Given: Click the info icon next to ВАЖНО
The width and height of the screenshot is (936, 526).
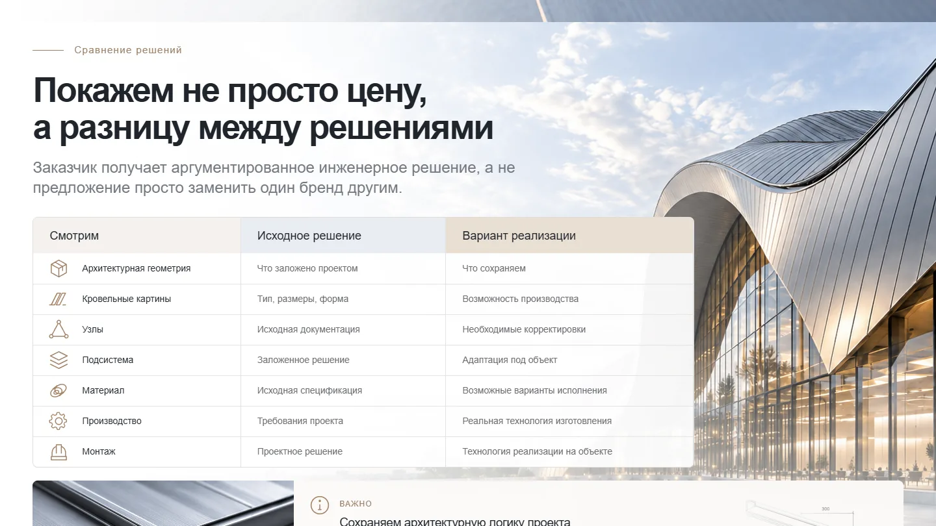Looking at the screenshot, I should 319,505.
